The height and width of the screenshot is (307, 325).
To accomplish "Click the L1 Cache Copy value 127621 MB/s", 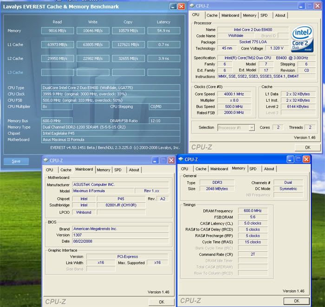I will click(128, 45).
